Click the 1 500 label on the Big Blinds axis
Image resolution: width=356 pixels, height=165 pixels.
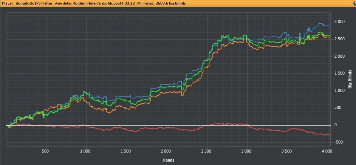(x=340, y=73)
